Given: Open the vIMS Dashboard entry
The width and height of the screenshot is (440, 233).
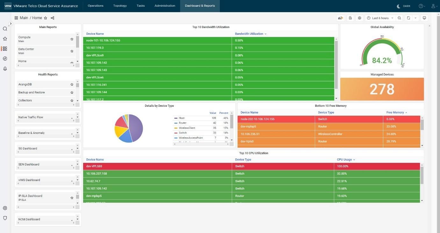Looking at the screenshot, I should (x=29, y=180).
